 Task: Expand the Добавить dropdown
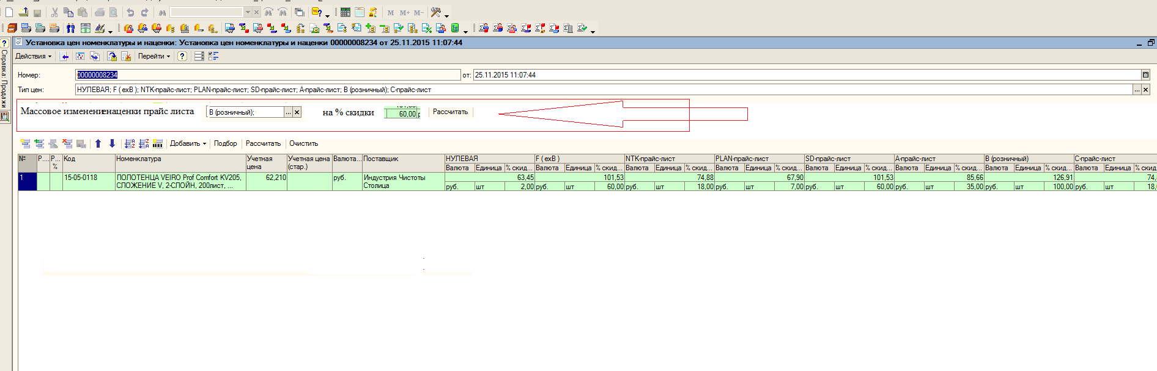click(x=188, y=143)
